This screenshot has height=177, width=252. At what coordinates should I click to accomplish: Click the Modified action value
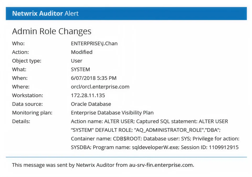tap(82, 52)
